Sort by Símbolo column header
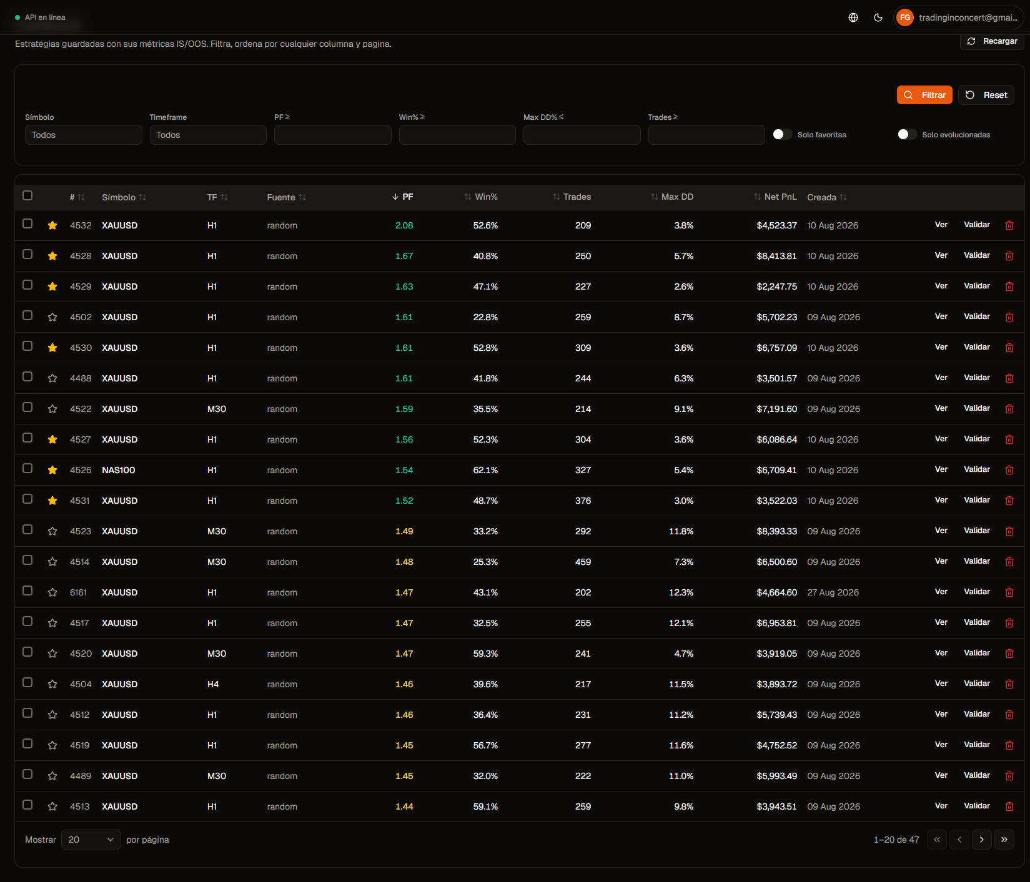This screenshot has height=882, width=1030. 124,197
